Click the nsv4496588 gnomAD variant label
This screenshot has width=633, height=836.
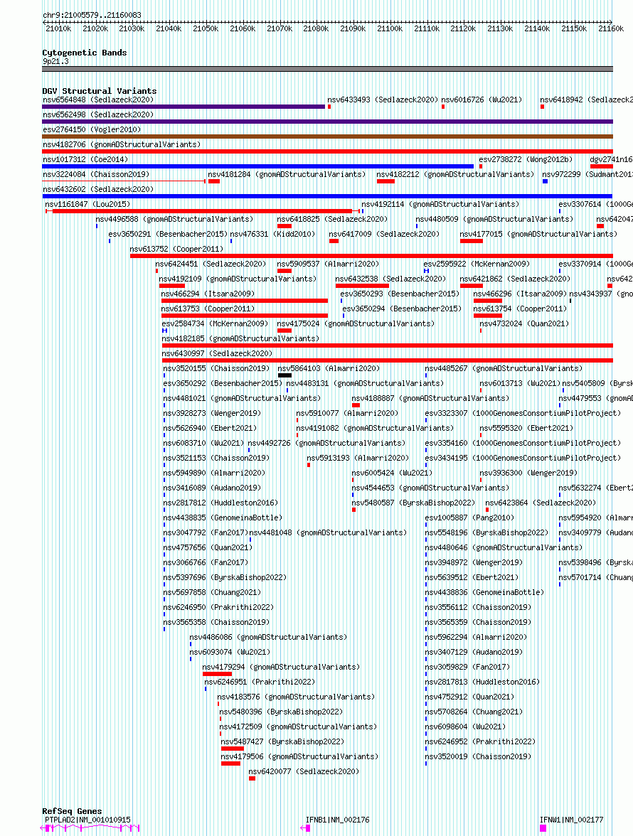tap(174, 219)
